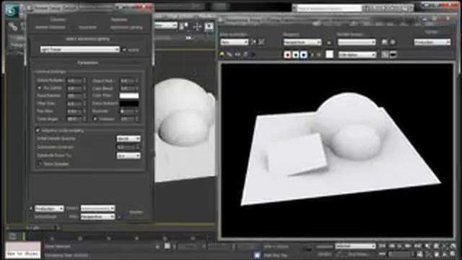
Task: Toggle the UI icon right of overlays
Action: (x=393, y=55)
